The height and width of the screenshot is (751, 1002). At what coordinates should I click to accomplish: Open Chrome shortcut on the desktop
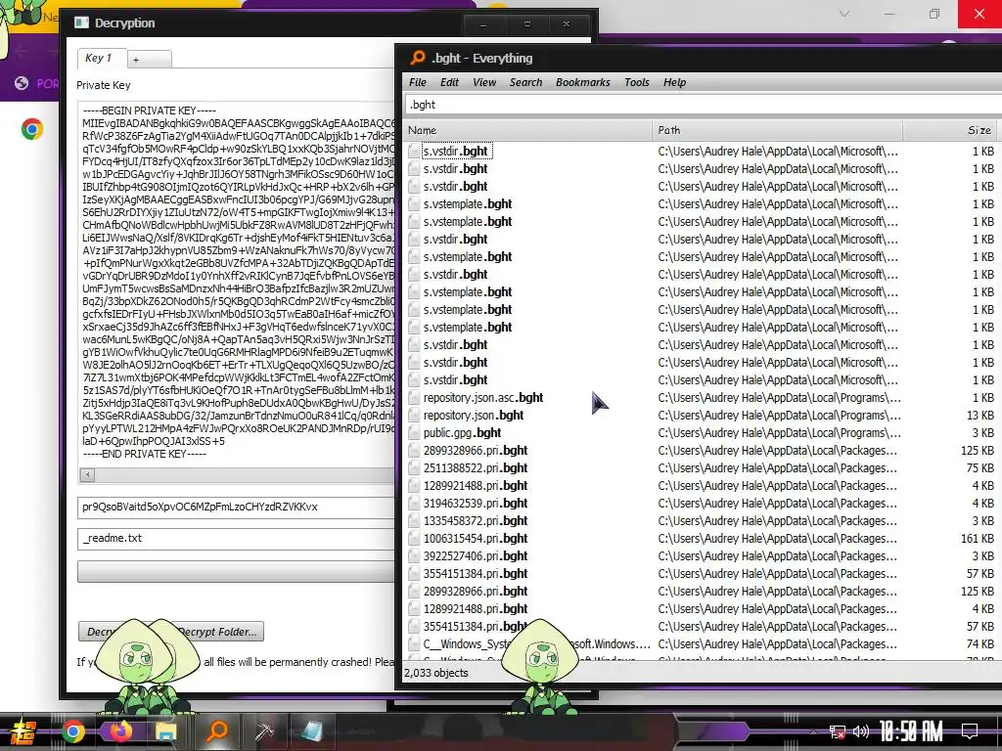pos(32,130)
